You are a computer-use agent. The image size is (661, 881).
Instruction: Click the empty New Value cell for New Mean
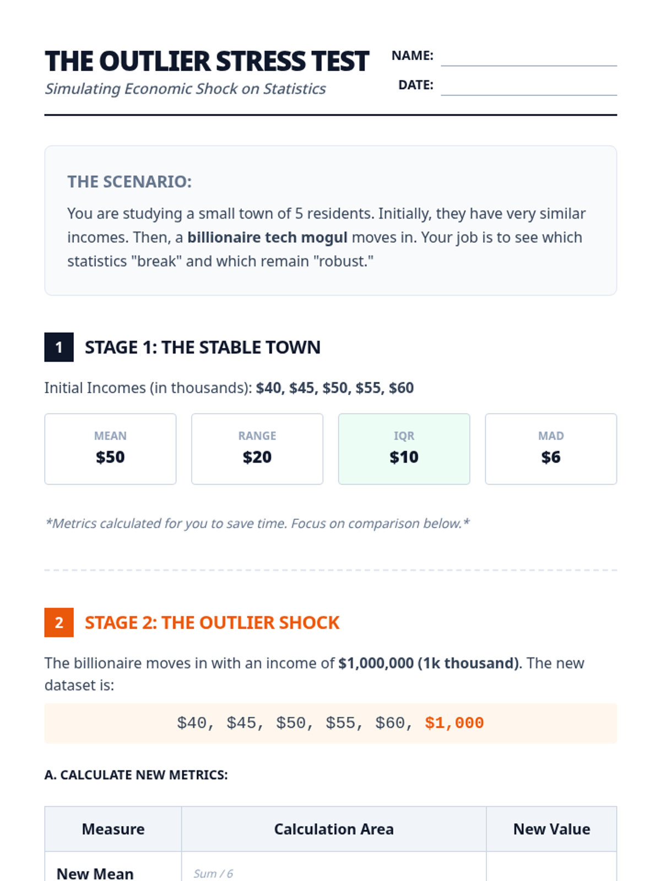[x=551, y=870]
